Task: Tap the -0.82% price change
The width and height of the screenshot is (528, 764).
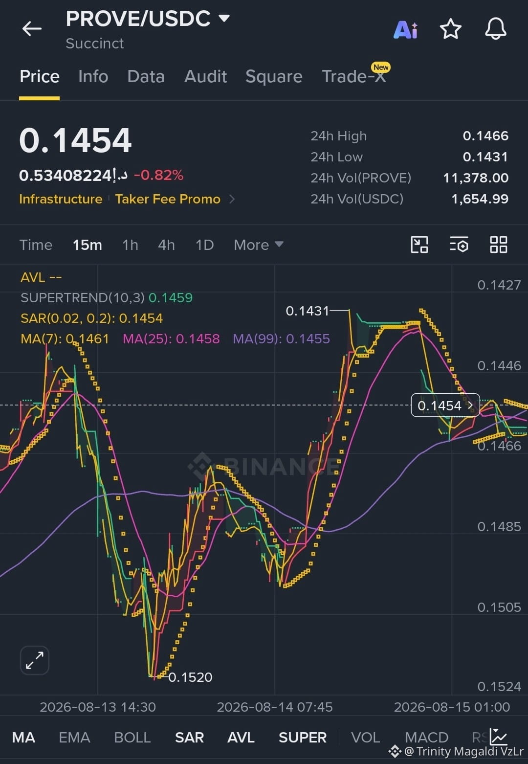Action: click(x=158, y=175)
